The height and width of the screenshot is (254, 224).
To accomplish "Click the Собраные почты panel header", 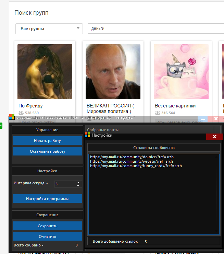I will (149, 130).
